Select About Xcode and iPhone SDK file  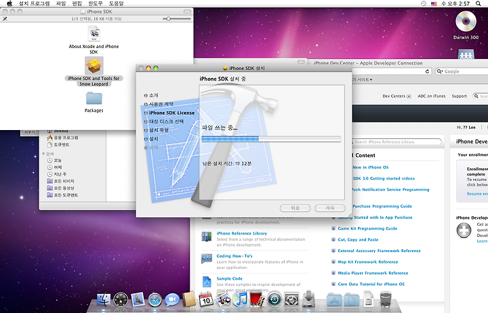click(x=94, y=40)
